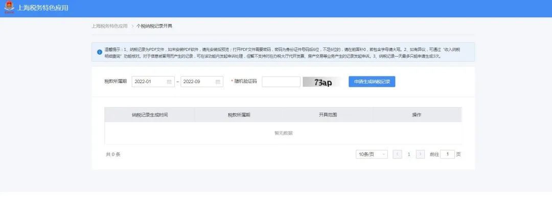Focus the 随机验证码 input field
Image resolution: width=552 pixels, height=206 pixels.
point(281,82)
